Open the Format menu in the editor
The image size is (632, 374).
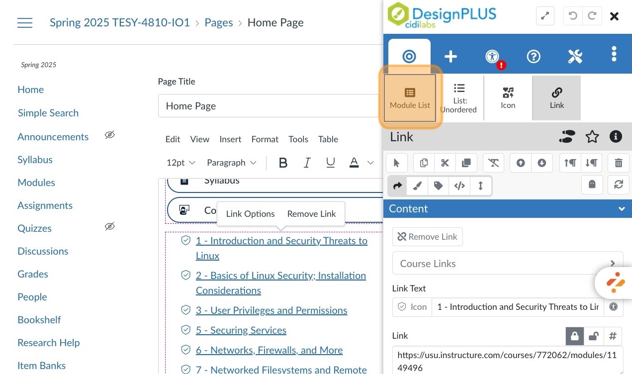(x=265, y=139)
